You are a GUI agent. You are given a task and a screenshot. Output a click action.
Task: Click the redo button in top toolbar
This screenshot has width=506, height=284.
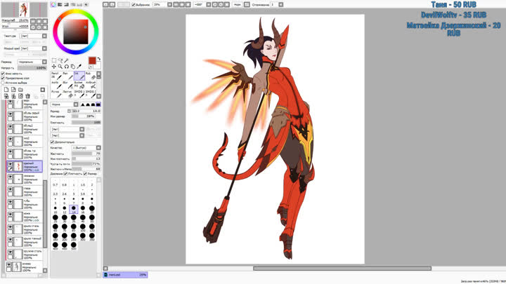pos(112,4)
